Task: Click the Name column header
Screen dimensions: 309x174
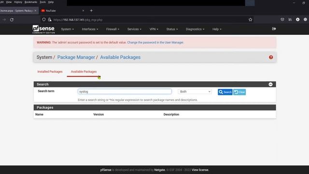Action: click(x=39, y=115)
